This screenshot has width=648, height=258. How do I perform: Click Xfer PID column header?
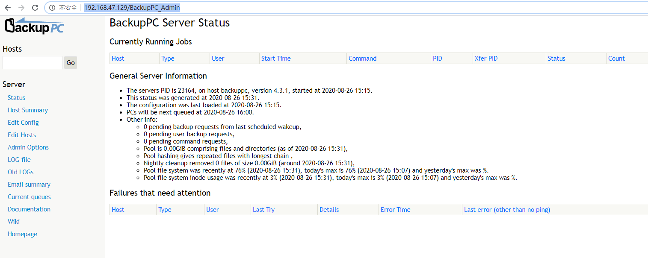point(486,59)
